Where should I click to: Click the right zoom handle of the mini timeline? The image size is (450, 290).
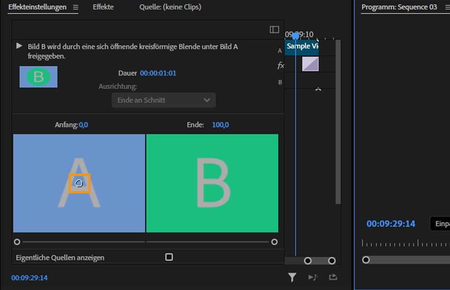click(x=332, y=261)
